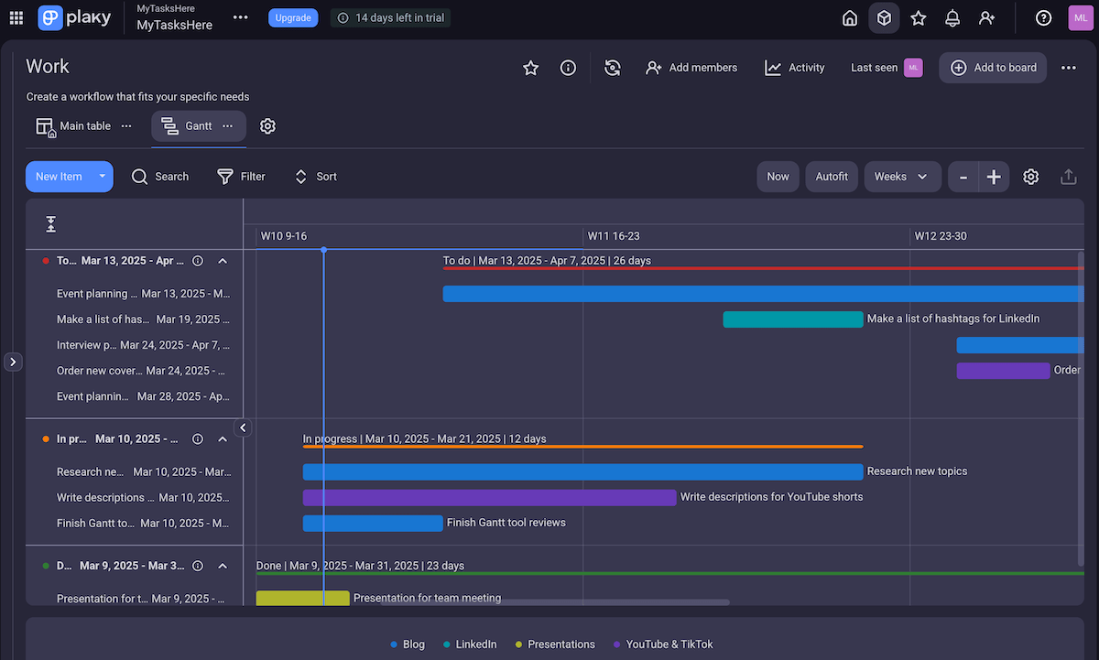Go to the home icon in top bar

coord(850,18)
